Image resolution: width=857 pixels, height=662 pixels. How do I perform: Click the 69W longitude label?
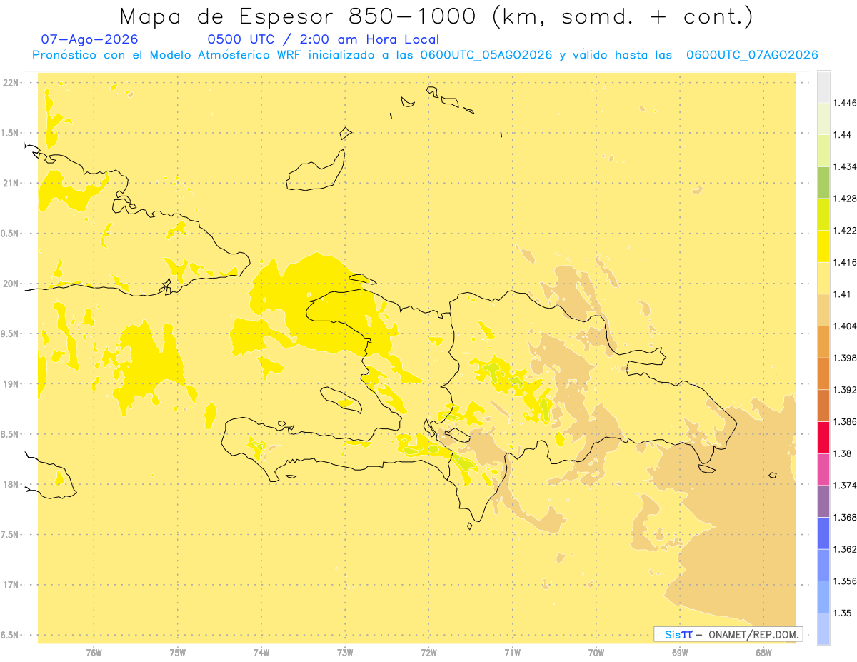[680, 652]
